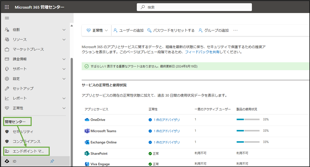The height and width of the screenshot is (167, 310).
Task: Open the toolbar more options ellipsis
Action: [x=235, y=30]
